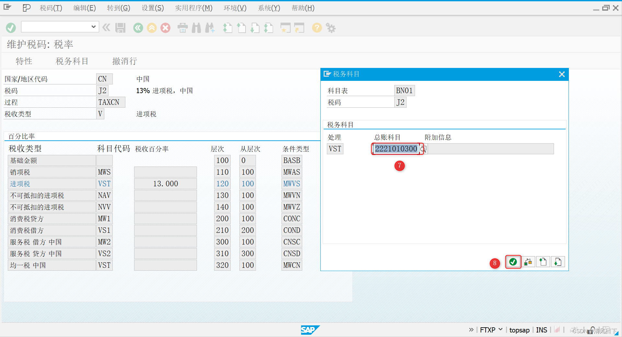
Task: Click the 税务科目 button
Action: pos(72,61)
